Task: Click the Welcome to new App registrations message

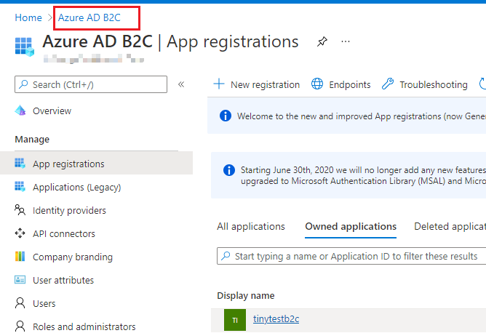Action: 362,116
